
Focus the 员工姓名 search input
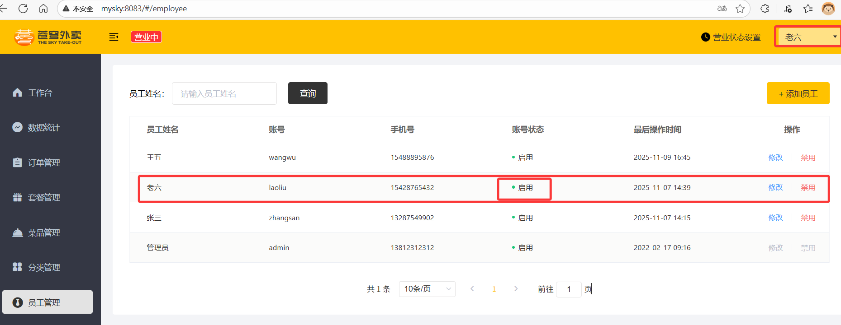point(224,93)
